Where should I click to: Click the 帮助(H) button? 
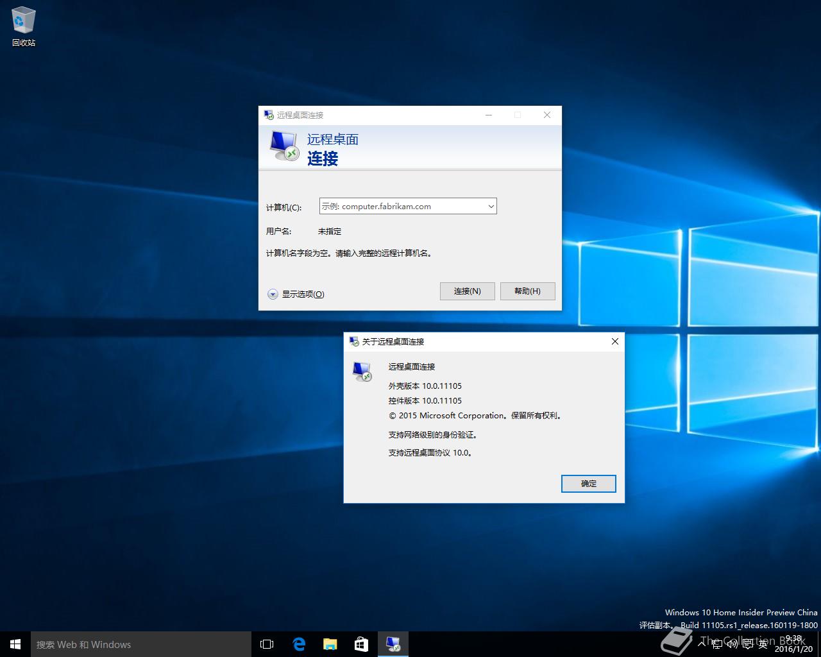[527, 291]
